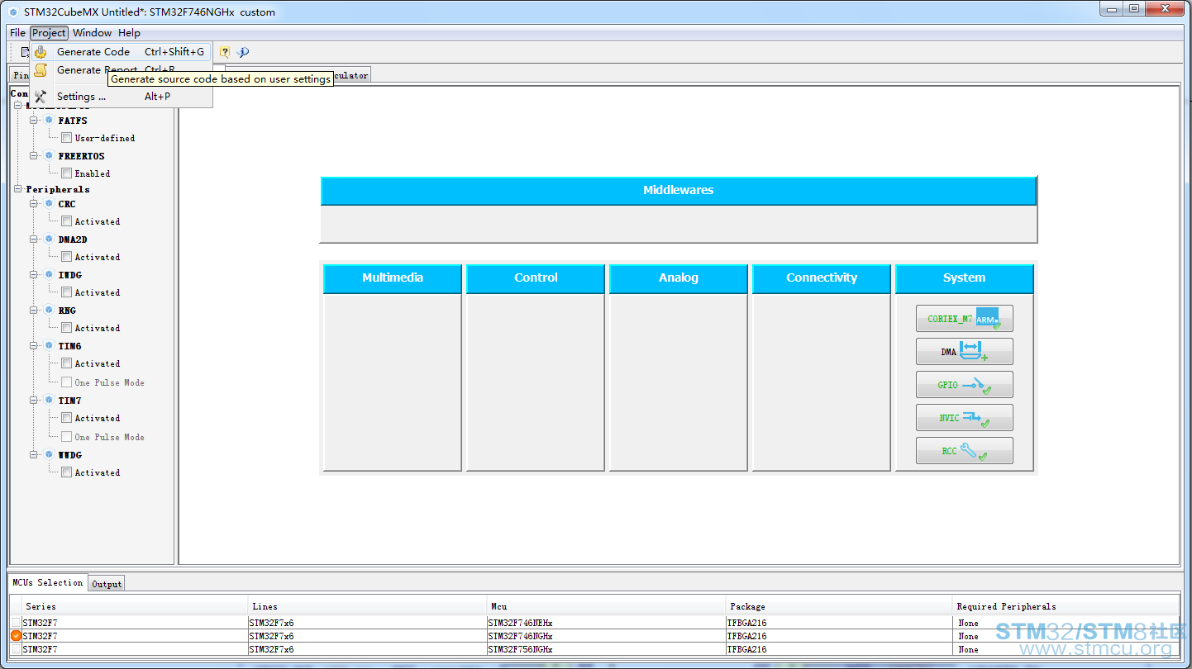Open the CORTEX_M7 system configuration button

pyautogui.click(x=964, y=319)
